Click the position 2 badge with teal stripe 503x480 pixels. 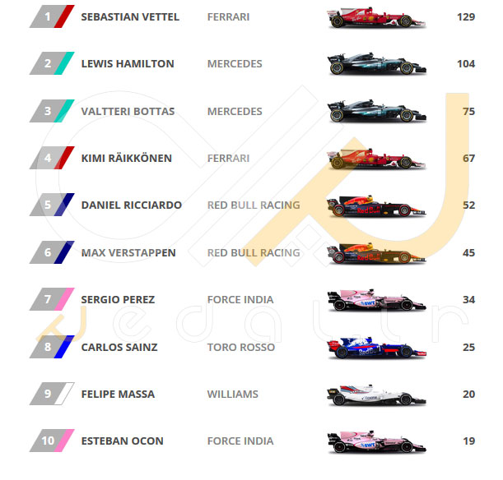tap(52, 63)
